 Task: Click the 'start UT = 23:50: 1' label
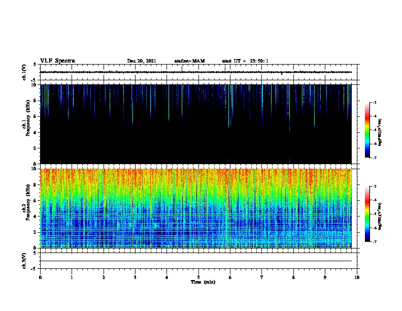pyautogui.click(x=245, y=61)
